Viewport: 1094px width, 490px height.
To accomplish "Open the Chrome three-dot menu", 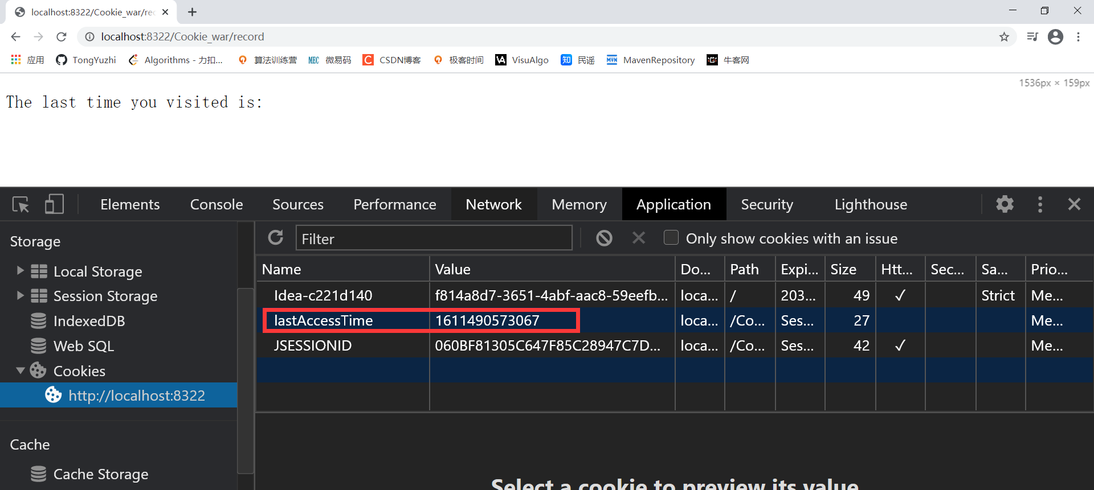I will click(1078, 37).
